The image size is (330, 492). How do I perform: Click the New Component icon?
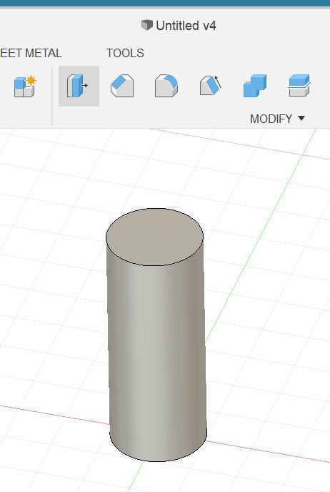tap(25, 86)
